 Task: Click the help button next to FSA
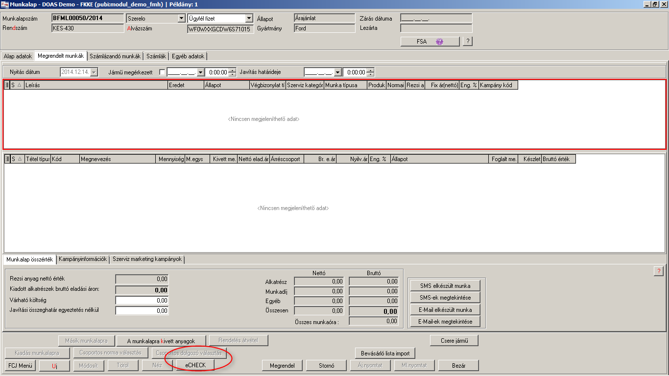(x=468, y=42)
